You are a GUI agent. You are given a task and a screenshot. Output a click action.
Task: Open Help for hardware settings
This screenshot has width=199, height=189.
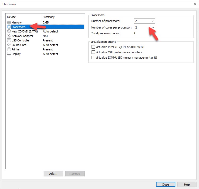pos(187,185)
